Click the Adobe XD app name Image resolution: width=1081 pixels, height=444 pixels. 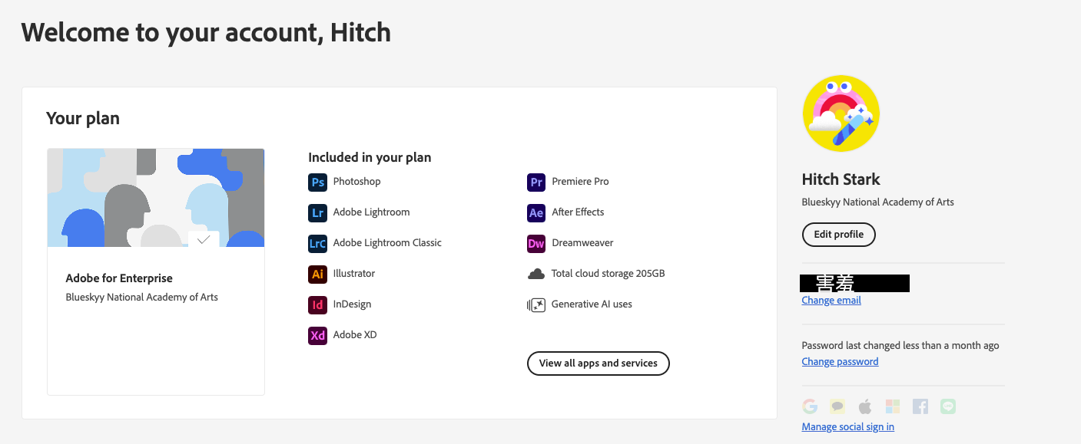tap(355, 335)
